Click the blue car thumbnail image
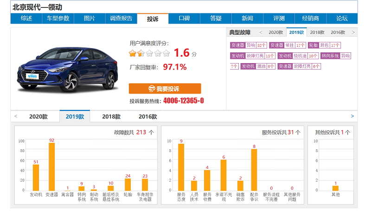Viewport: 371px width, 211px height. (67, 69)
